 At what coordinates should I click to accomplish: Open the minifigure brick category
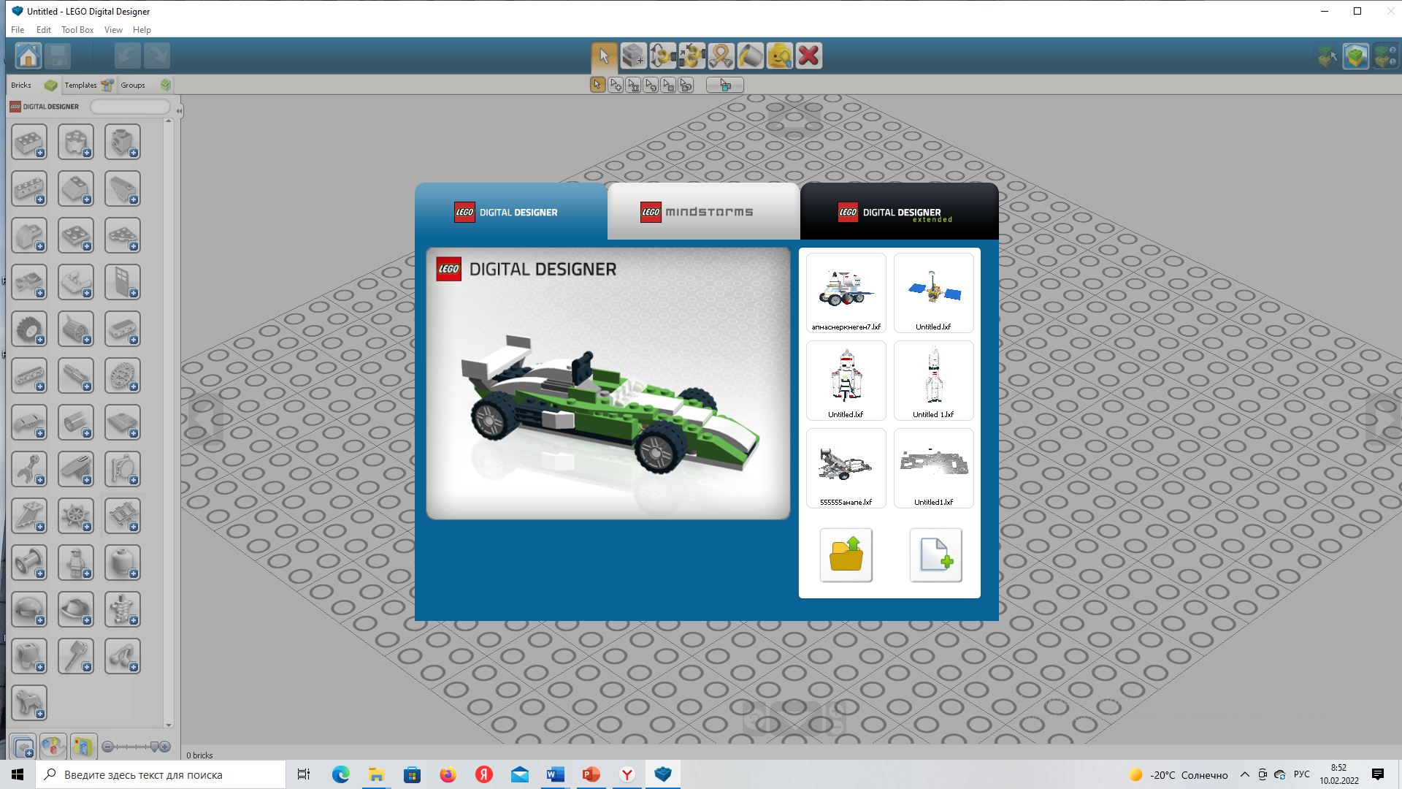pyautogui.click(x=76, y=563)
